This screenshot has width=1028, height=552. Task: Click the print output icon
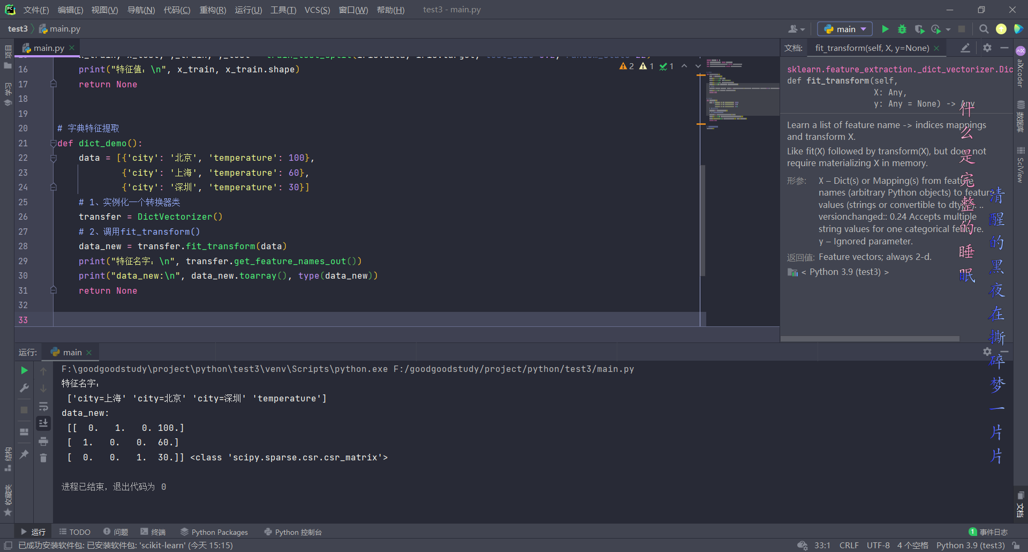[43, 442]
